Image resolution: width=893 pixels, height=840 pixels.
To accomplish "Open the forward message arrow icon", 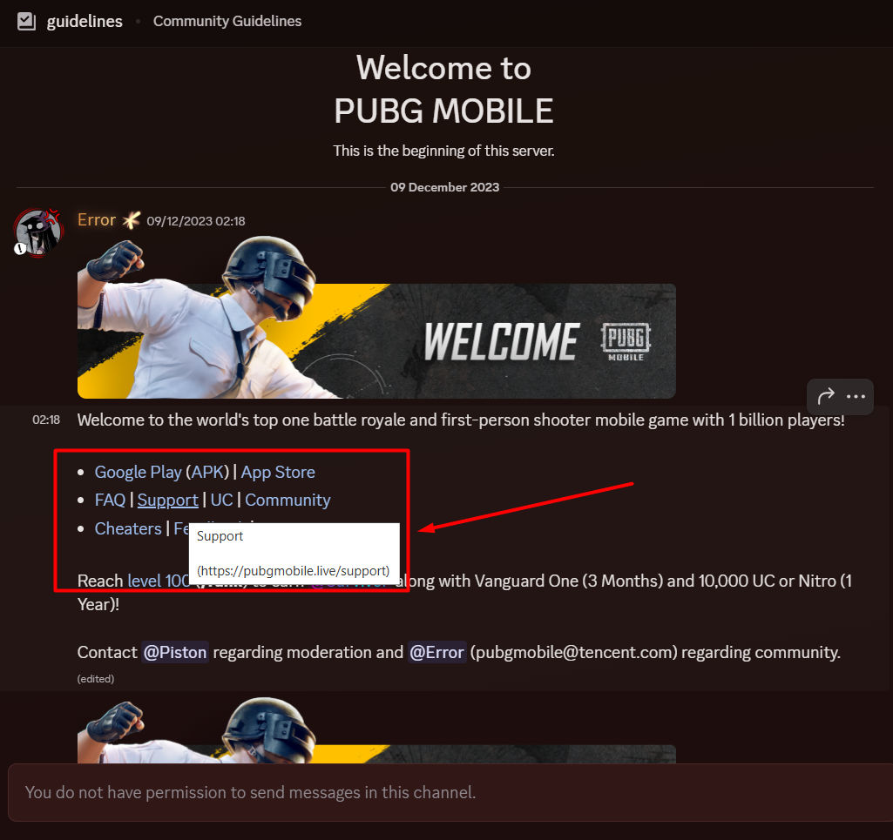I will click(x=826, y=396).
